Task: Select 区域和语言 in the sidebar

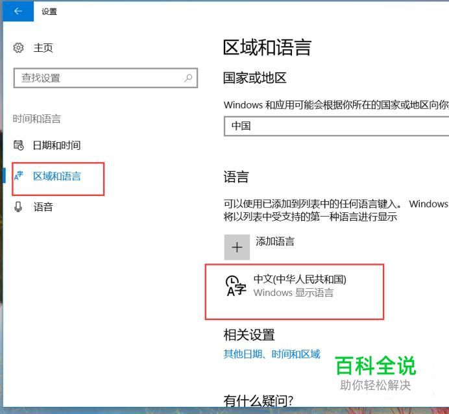Action: coord(58,176)
